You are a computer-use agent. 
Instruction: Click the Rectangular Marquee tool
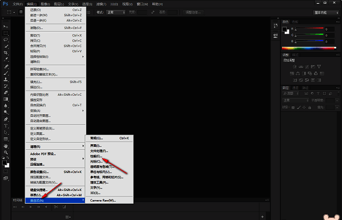tap(6, 33)
